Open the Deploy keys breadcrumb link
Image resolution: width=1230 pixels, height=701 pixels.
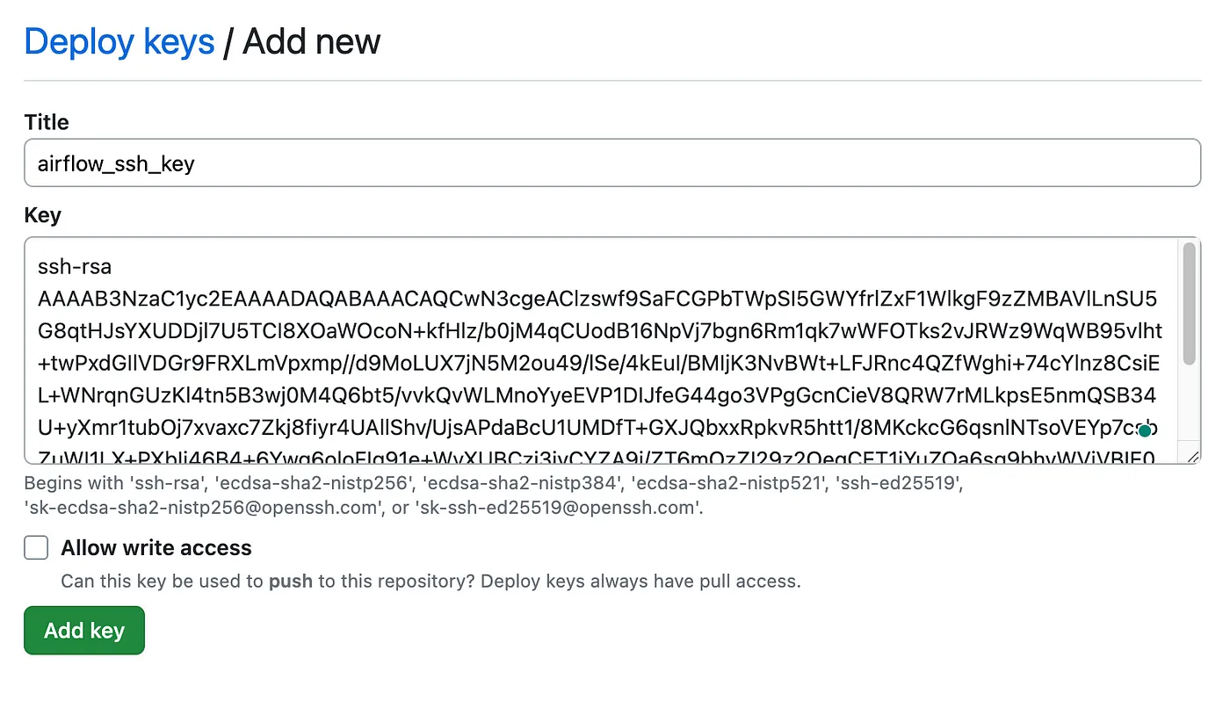[x=119, y=42]
